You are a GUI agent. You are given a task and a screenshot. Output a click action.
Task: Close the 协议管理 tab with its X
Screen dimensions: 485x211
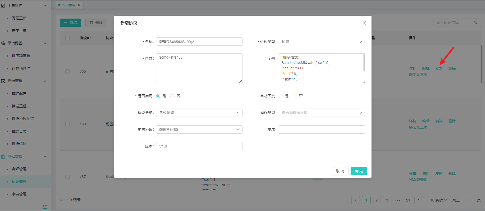pyautogui.click(x=79, y=5)
